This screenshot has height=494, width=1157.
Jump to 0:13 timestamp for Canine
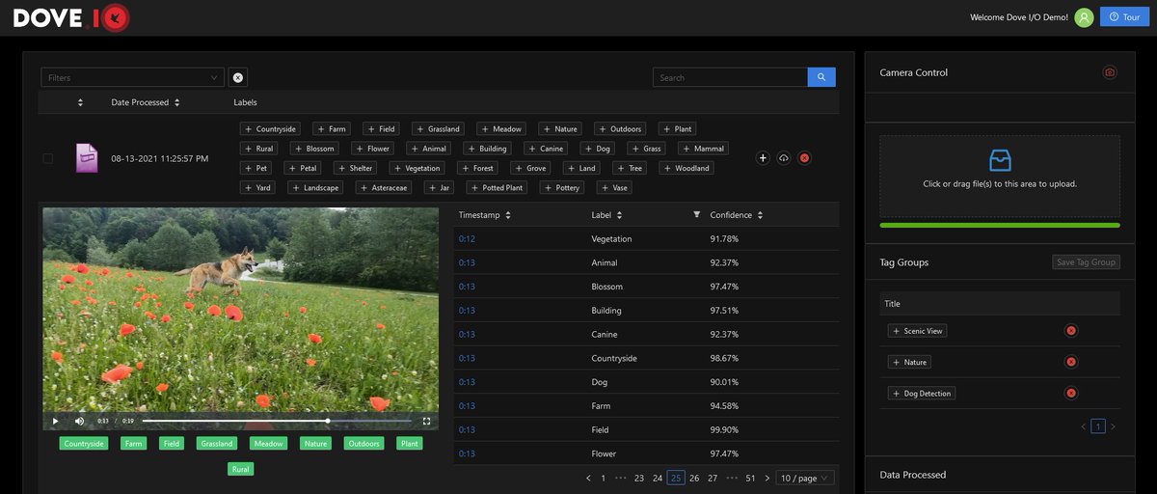coord(467,334)
